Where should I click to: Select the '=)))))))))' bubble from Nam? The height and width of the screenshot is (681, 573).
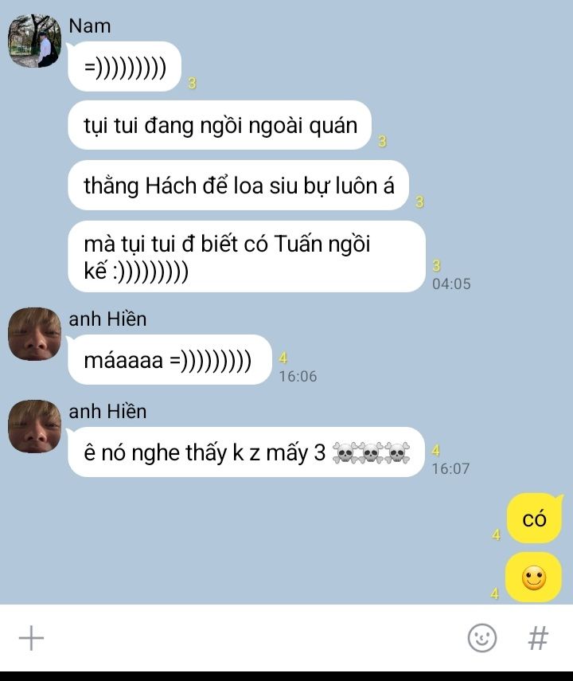(x=125, y=66)
